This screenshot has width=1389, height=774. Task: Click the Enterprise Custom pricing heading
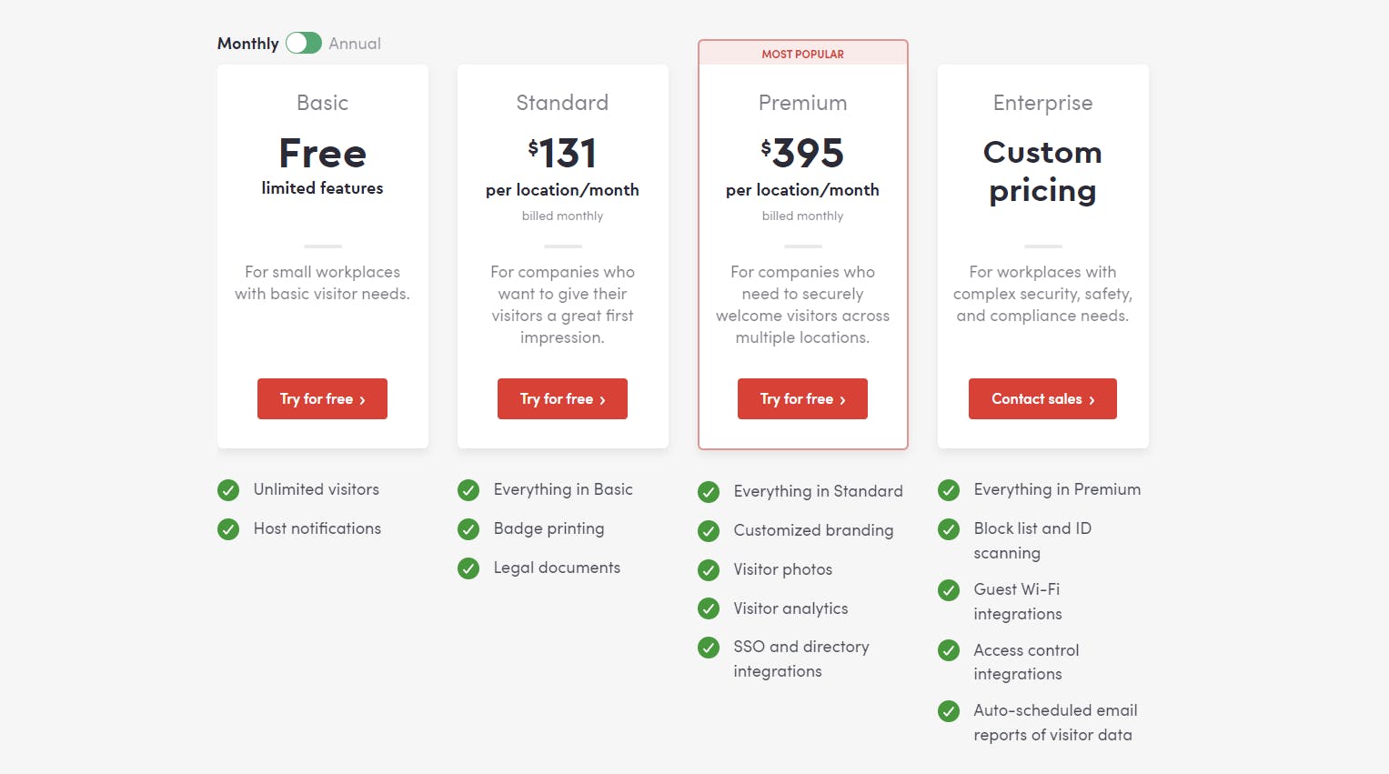pos(1042,171)
